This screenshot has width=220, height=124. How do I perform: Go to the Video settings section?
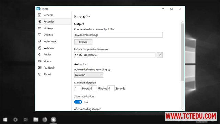point(54,61)
